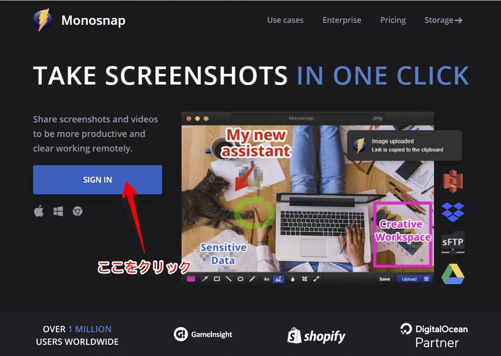Viewport: 501px width, 356px height.
Task: Select the crop tool in editor toolbar
Action: click(304, 279)
